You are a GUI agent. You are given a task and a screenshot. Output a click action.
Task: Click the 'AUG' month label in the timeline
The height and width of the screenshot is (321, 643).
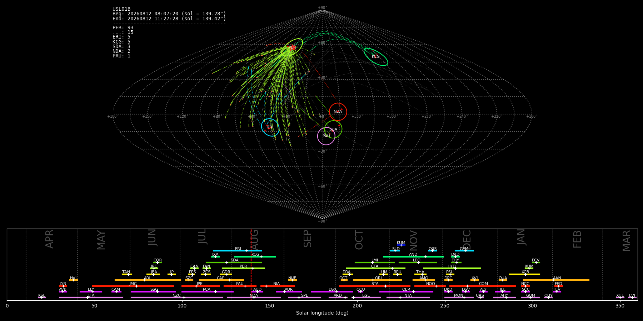click(255, 240)
